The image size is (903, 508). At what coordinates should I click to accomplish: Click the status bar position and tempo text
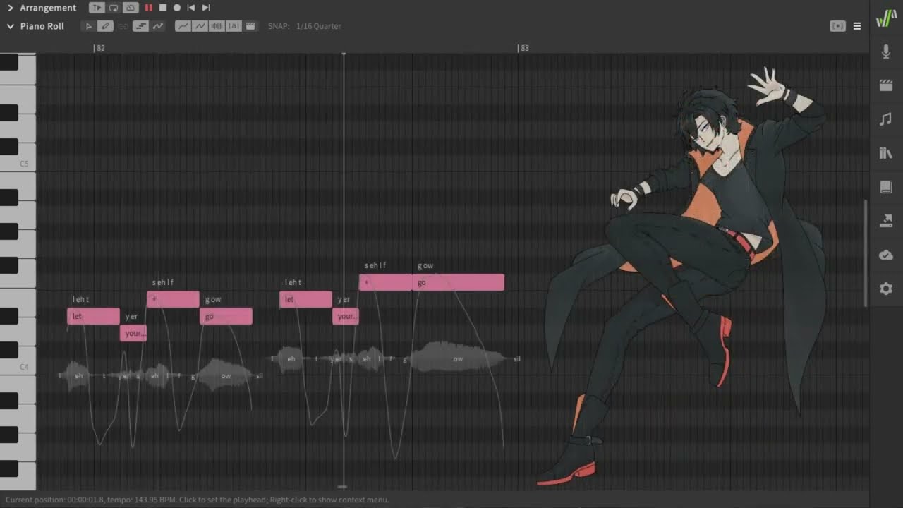(x=197, y=500)
